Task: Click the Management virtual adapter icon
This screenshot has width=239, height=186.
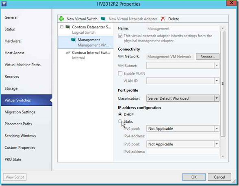Action: 74,40
